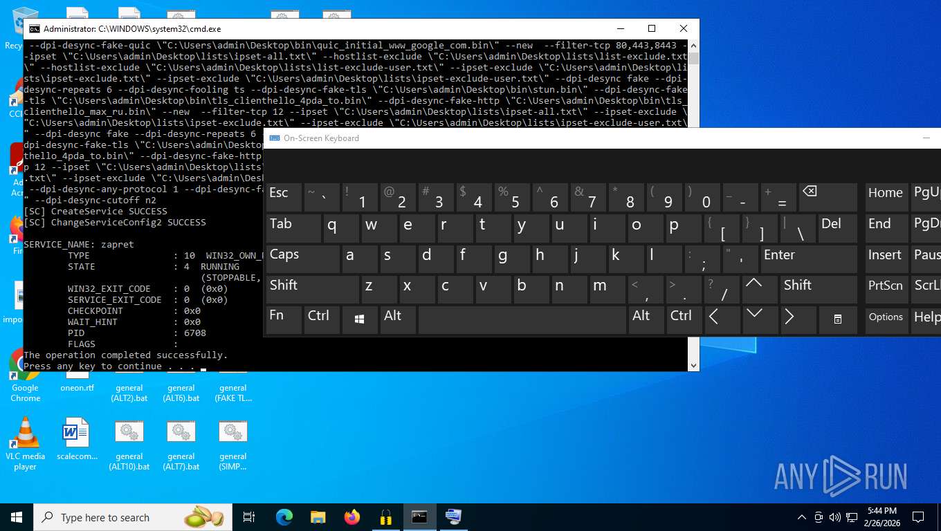Select the Google Chrome desktop icon

[25, 375]
